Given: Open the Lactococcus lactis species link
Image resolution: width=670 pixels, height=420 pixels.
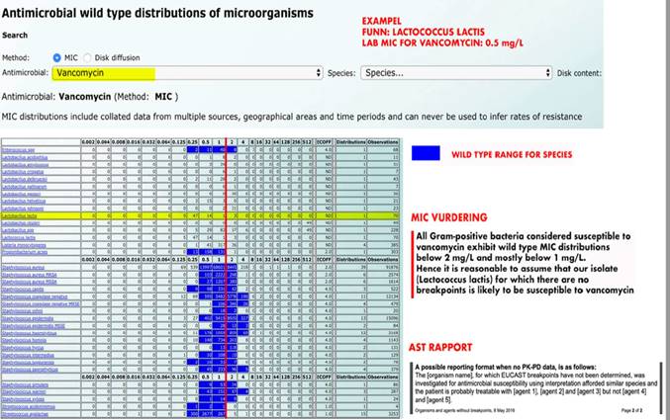Looking at the screenshot, I should (19, 238).
